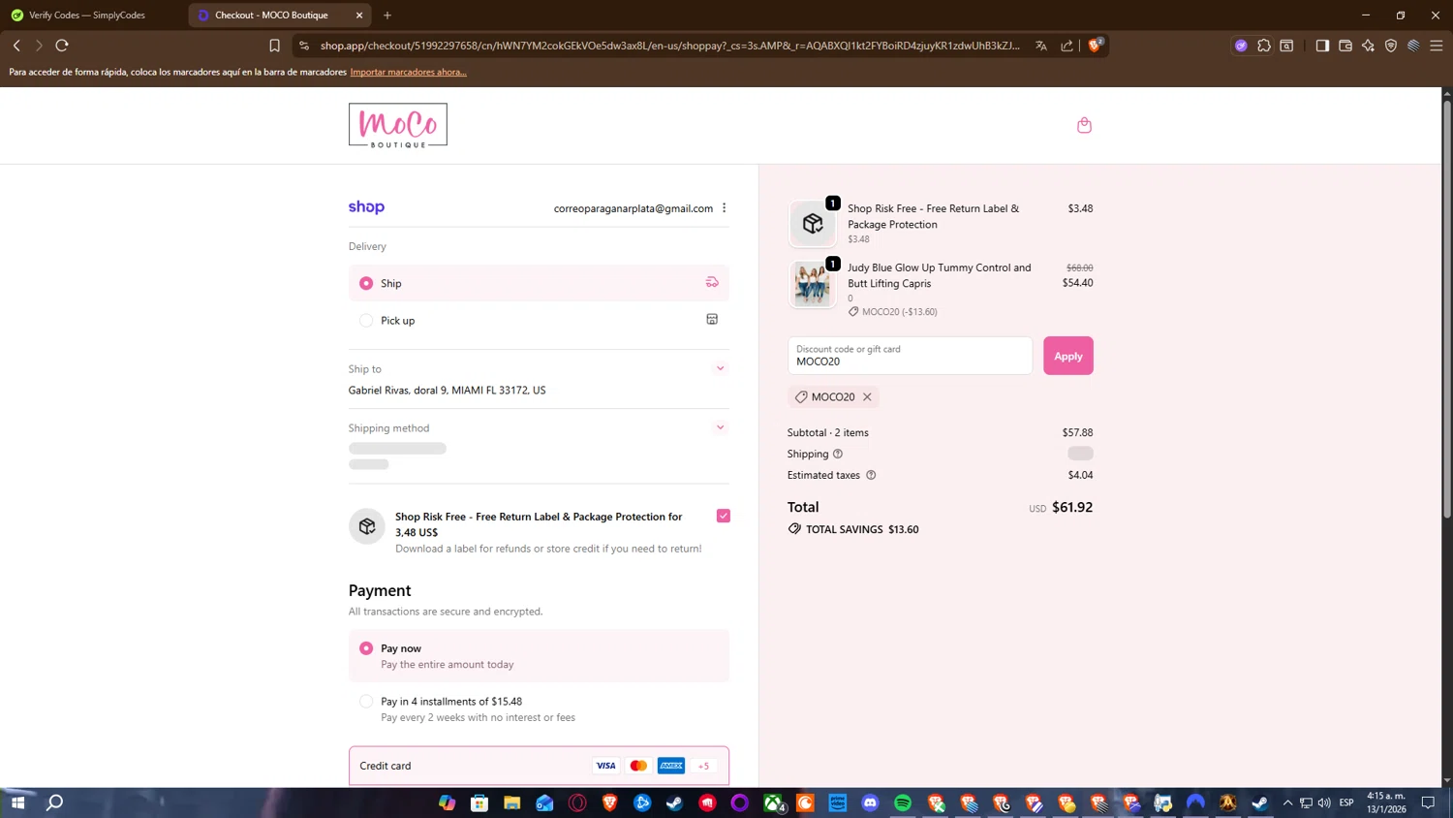The height and width of the screenshot is (818, 1453).
Task: Open Discord from the taskbar
Action: tap(870, 802)
